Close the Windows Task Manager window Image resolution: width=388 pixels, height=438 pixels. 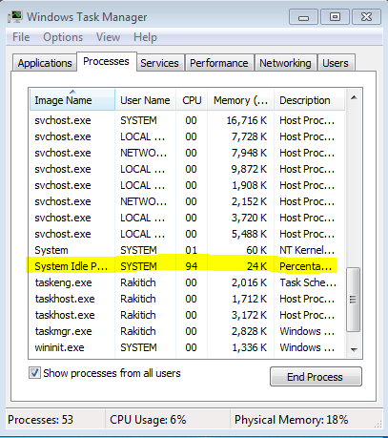(366, 17)
